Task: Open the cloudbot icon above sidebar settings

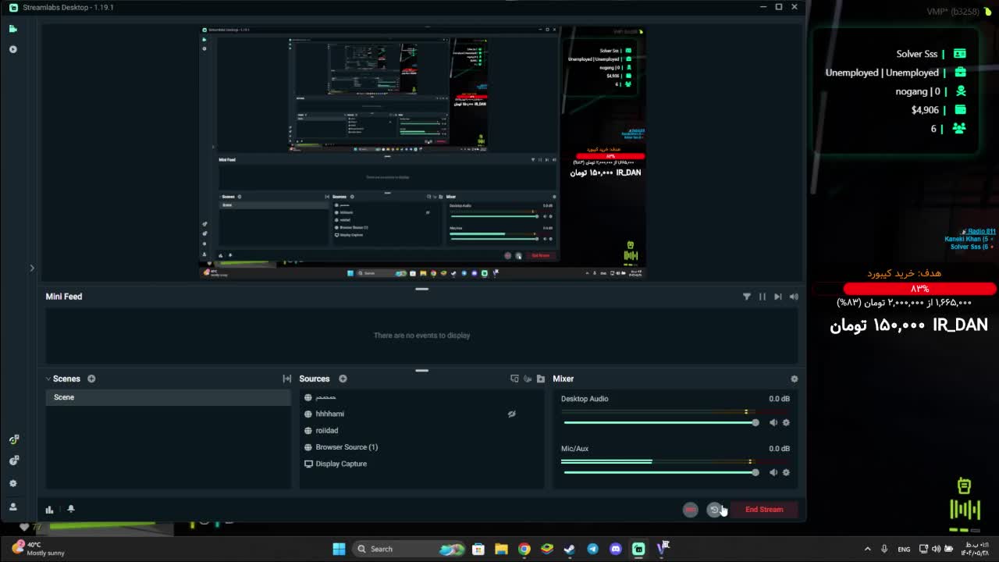Action: tap(12, 461)
